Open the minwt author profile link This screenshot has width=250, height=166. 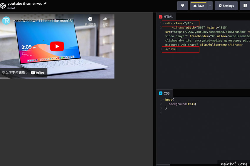11,8
